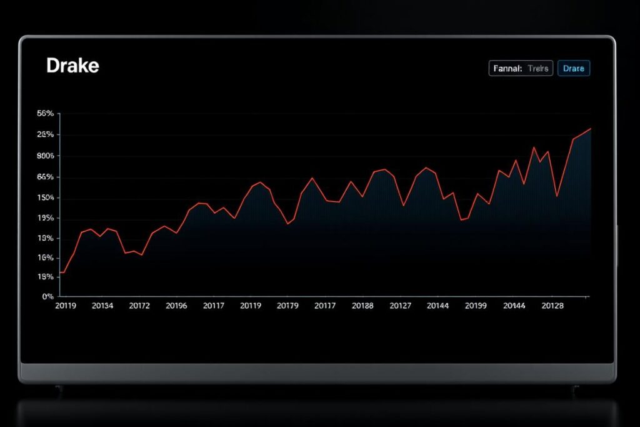Screen dimensions: 640x427
Task: Click the '20172' x-axis label
Action: (139, 305)
